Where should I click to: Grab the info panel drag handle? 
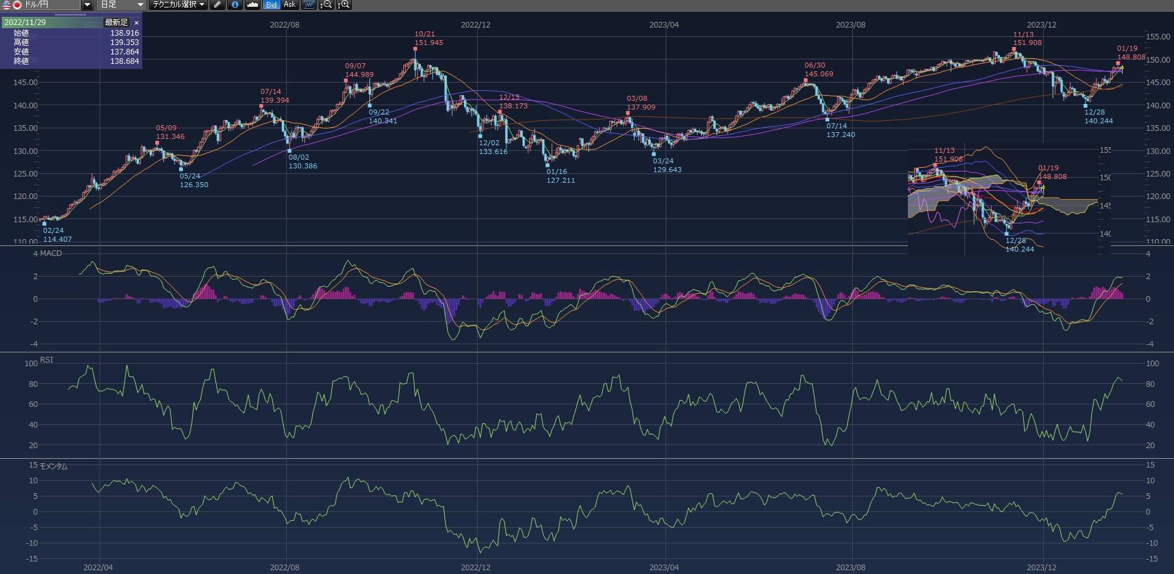(x=71, y=14)
